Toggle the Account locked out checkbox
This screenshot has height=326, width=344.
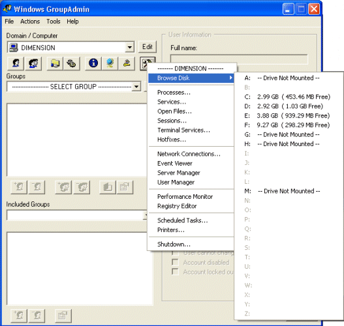coord(175,272)
